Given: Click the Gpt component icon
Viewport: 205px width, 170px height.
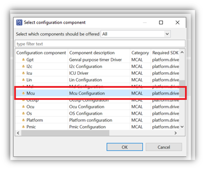Looking at the screenshot, I should (23, 59).
